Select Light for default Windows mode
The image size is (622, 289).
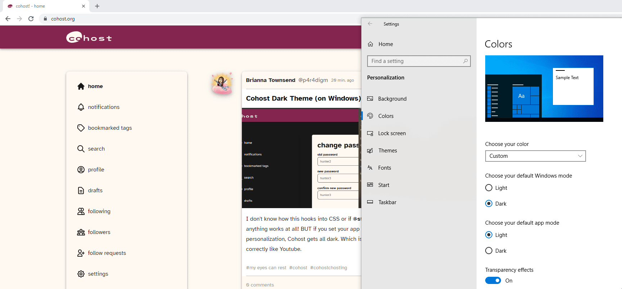tap(489, 188)
